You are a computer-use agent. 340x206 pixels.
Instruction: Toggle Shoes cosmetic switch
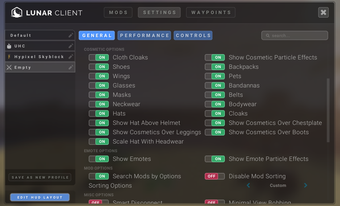coord(99,66)
